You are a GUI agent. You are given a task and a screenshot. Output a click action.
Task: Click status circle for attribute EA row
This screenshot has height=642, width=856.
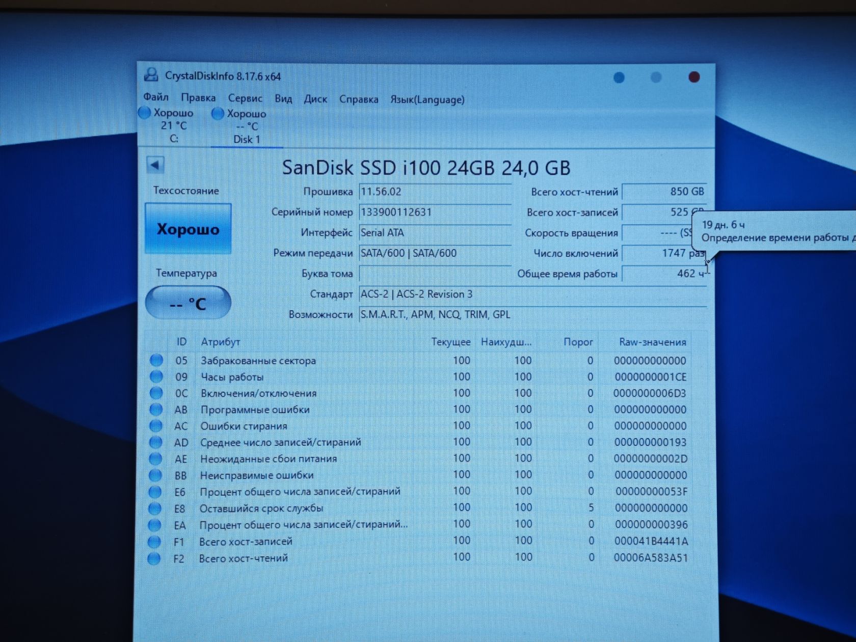(154, 525)
